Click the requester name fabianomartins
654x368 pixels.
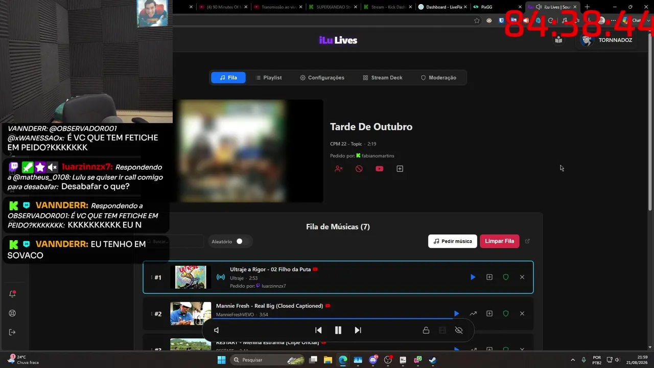(x=378, y=156)
